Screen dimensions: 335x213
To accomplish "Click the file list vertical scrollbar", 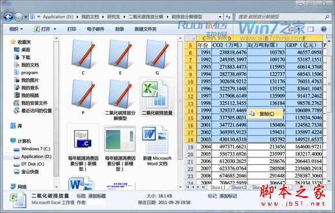I will [x=180, y=101].
